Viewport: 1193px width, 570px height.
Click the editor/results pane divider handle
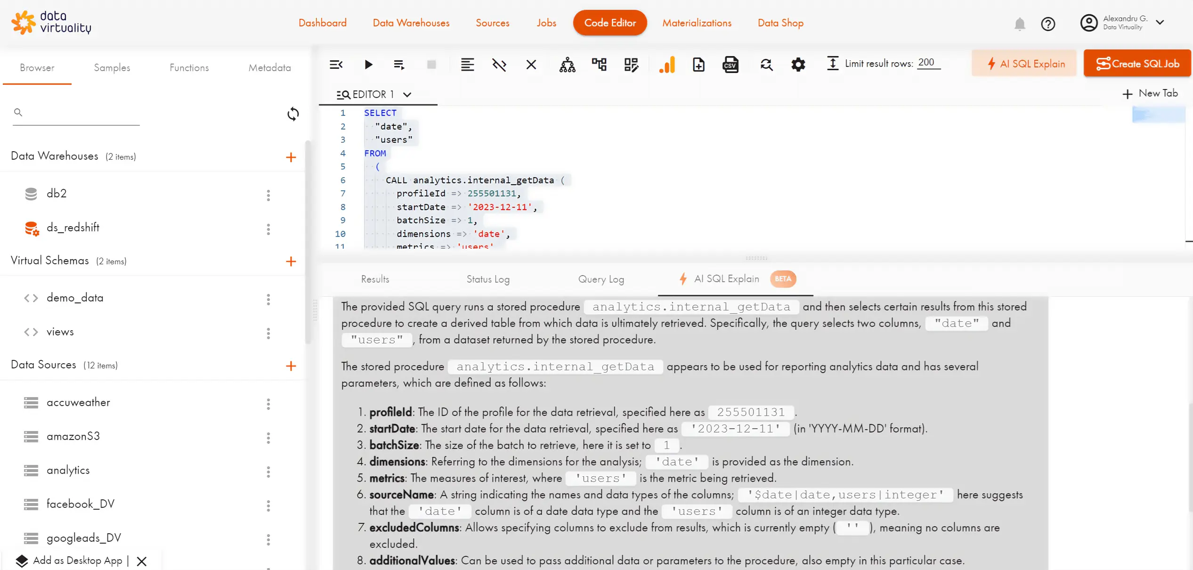pos(756,258)
